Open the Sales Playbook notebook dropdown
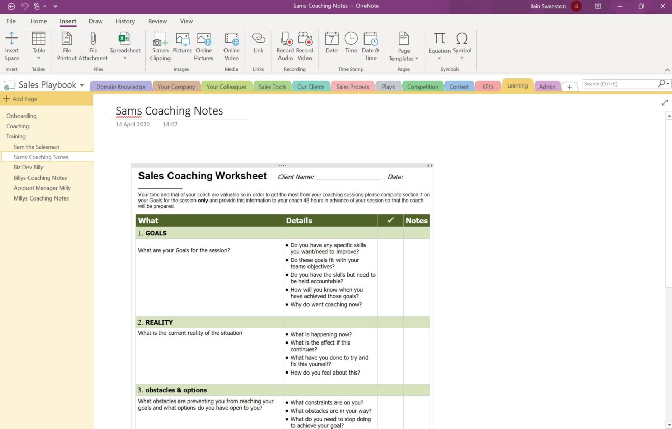Screen dimensions: 672x429 82,85
